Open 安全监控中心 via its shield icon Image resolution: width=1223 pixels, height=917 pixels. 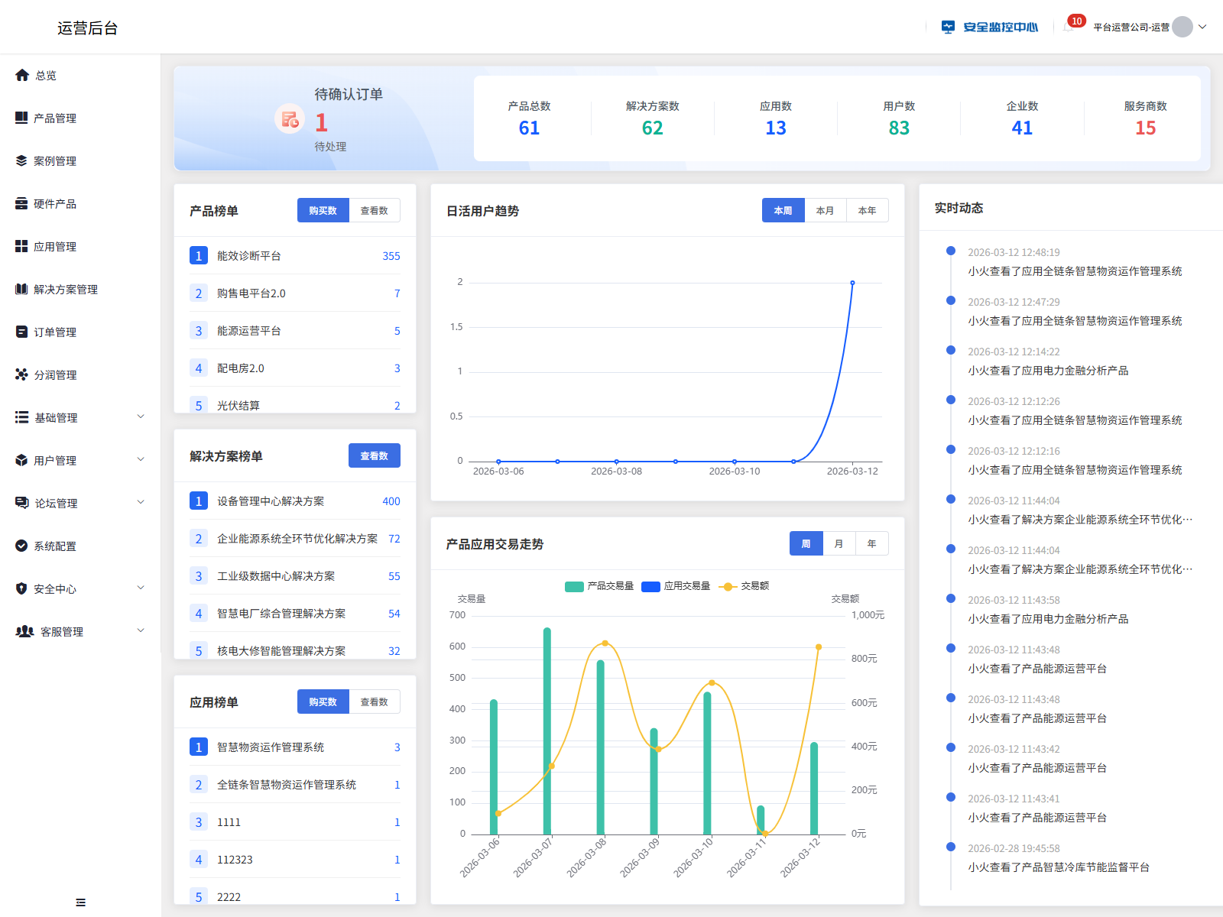point(948,26)
